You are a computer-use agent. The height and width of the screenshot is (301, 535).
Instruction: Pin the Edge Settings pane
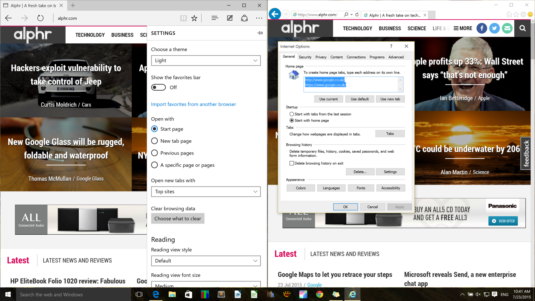tap(260, 33)
